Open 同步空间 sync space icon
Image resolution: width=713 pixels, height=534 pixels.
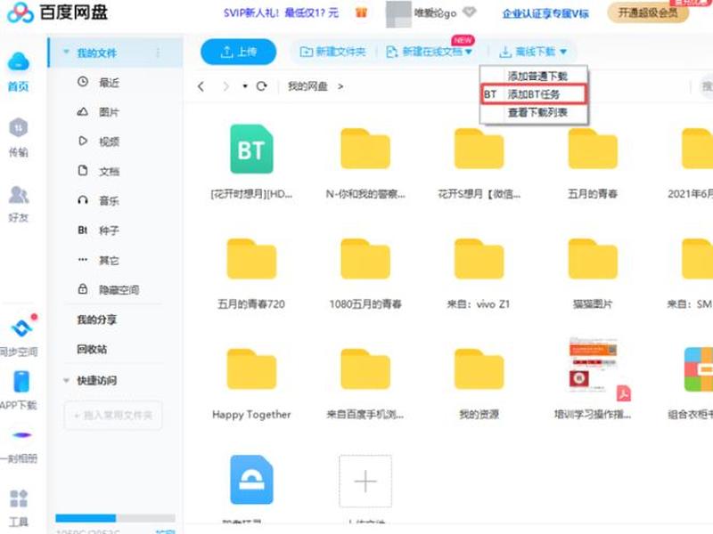point(19,336)
